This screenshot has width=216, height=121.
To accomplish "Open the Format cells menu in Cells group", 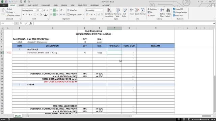I will 143,12.
